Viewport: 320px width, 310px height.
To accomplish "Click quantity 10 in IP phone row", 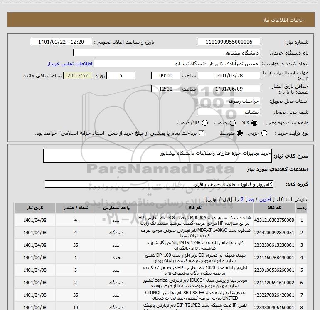I will 76,307.
